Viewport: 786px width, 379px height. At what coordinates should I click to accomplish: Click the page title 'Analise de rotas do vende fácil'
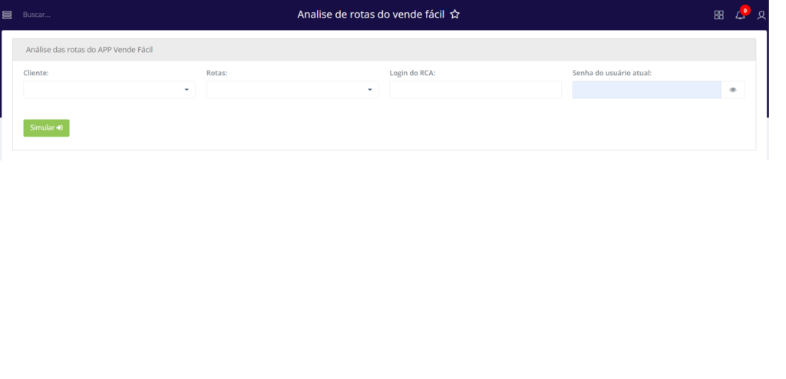pyautogui.click(x=371, y=15)
